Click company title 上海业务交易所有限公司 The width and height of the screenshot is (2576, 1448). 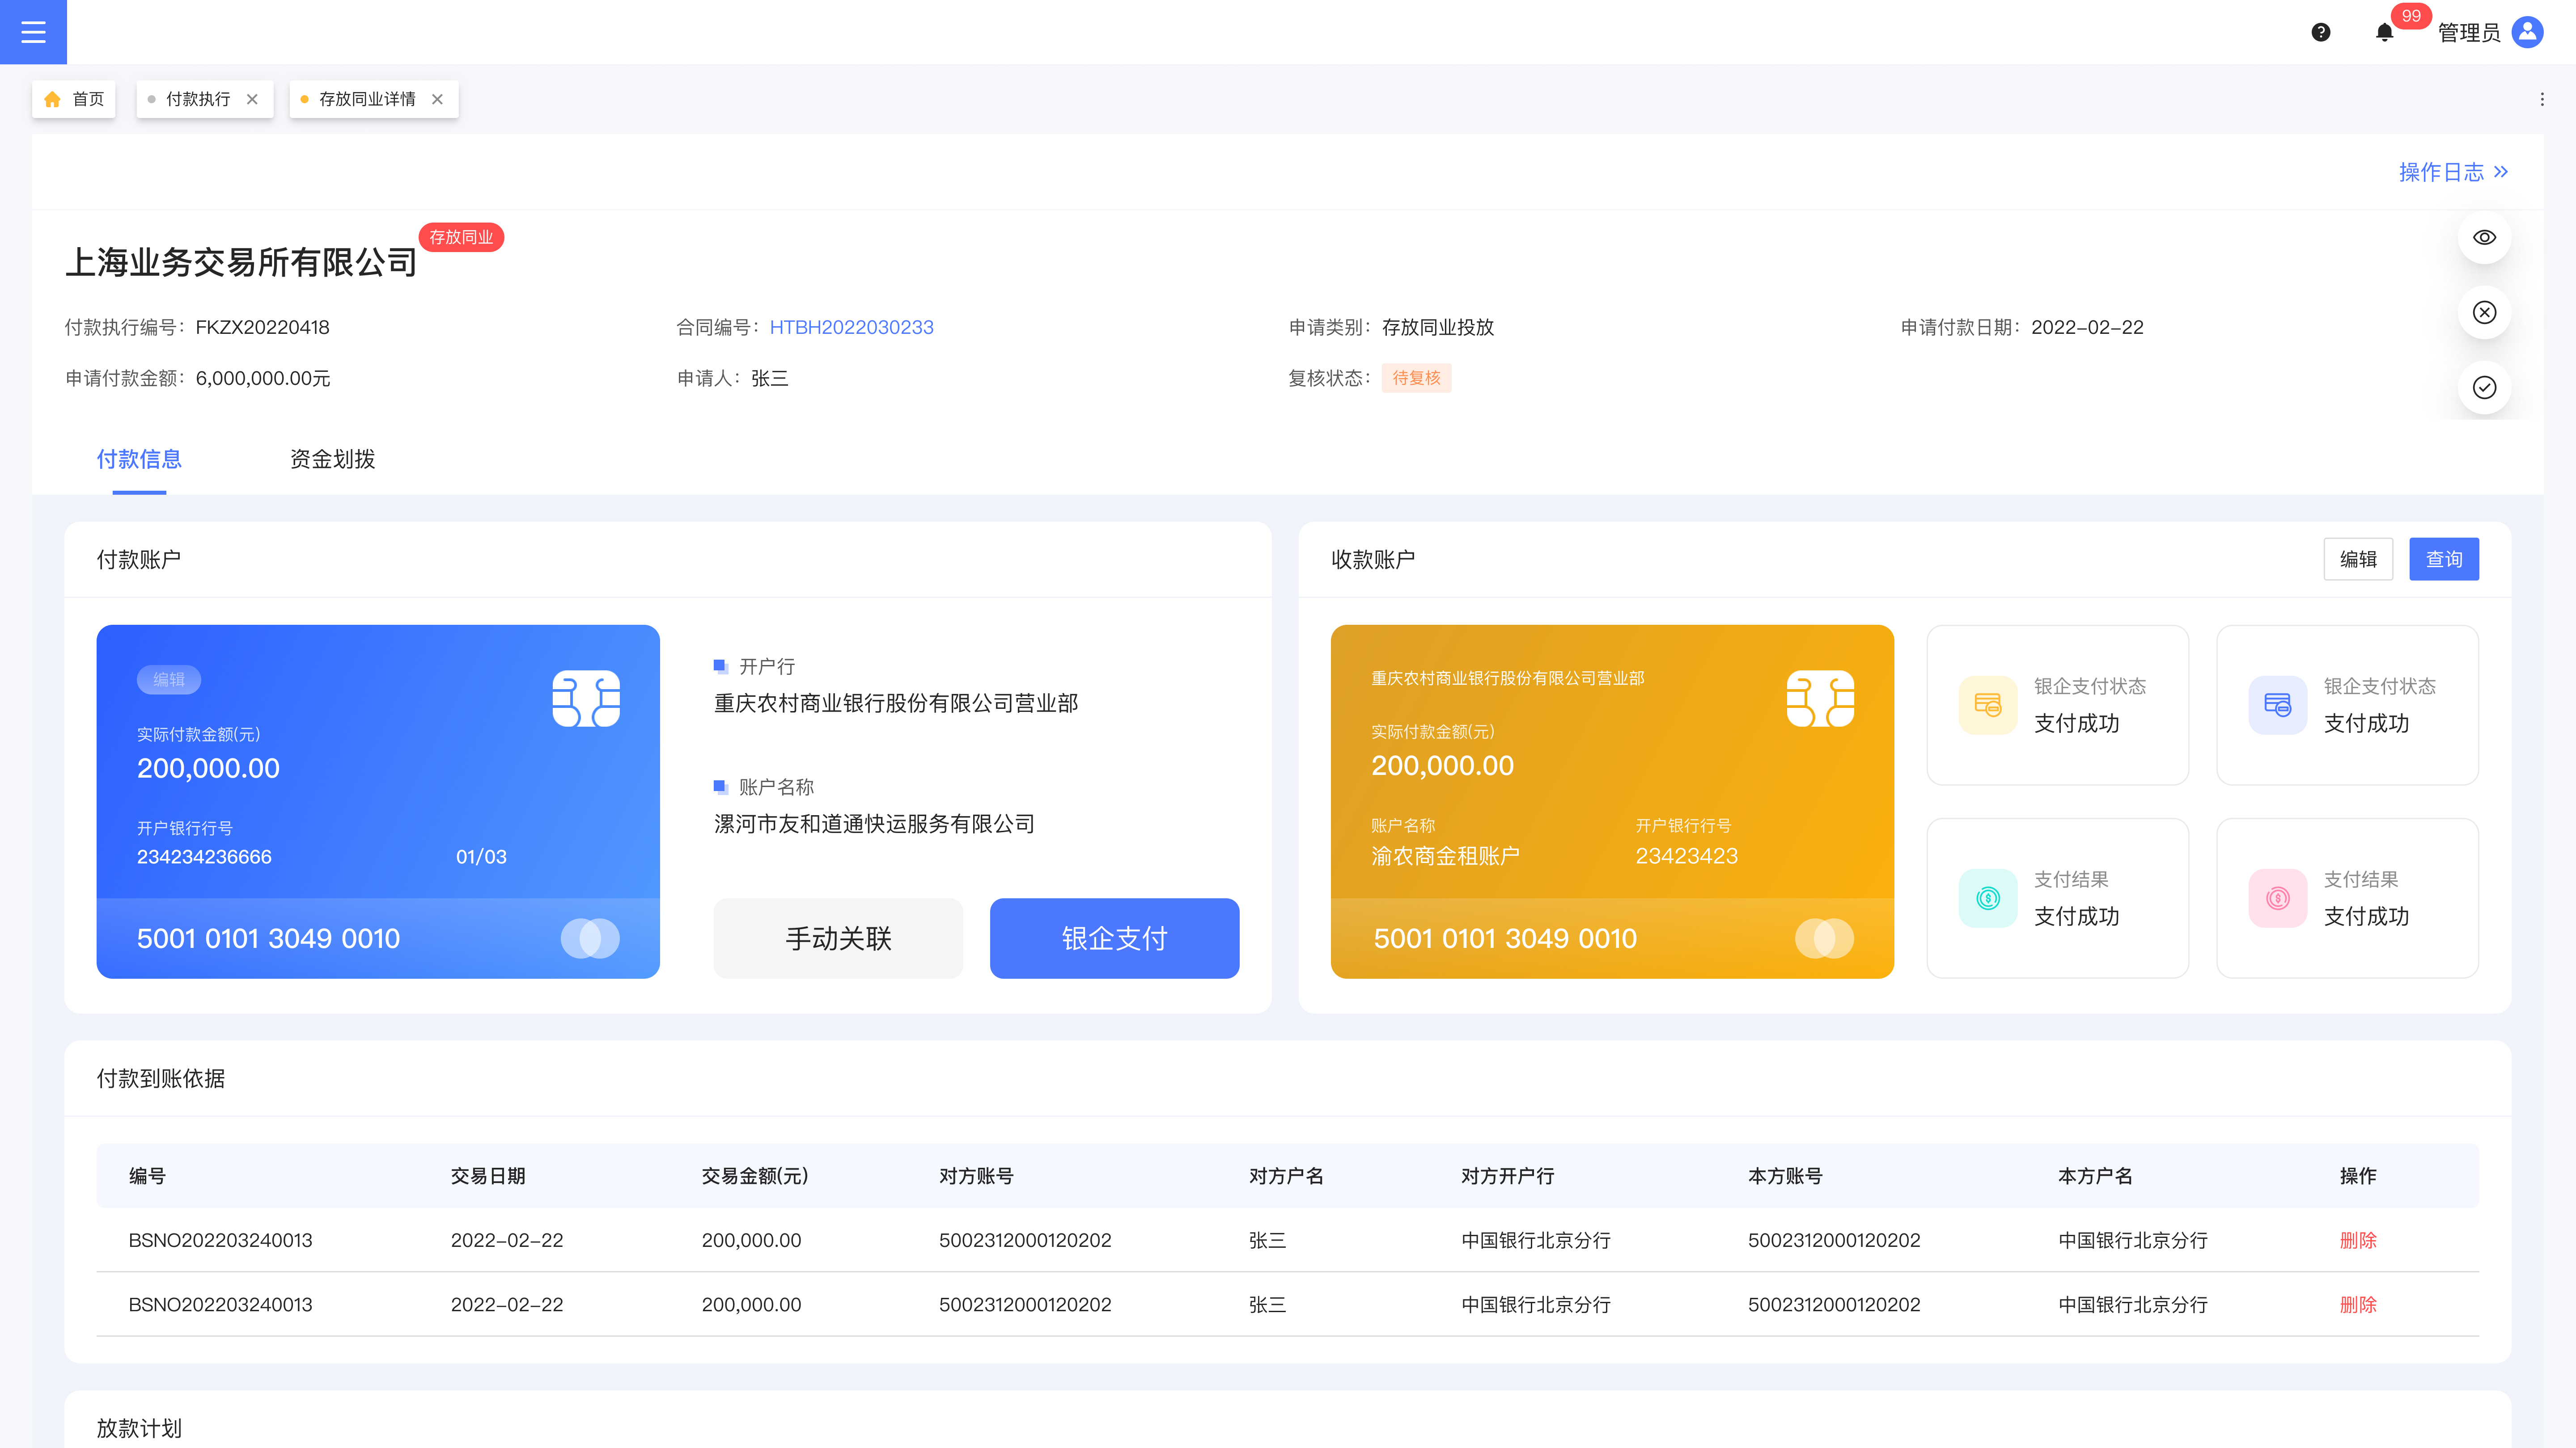pyautogui.click(x=241, y=262)
